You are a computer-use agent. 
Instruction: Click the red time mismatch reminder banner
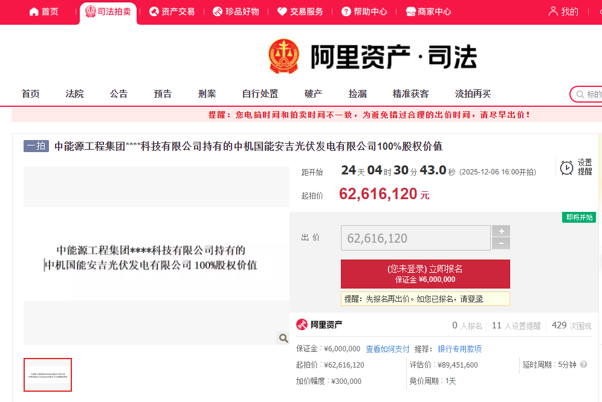point(307,115)
